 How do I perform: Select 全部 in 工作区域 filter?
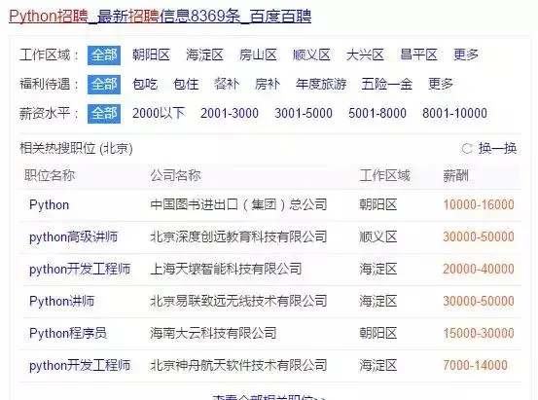tap(104, 55)
